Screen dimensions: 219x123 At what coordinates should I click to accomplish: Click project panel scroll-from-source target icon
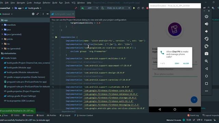(33, 14)
